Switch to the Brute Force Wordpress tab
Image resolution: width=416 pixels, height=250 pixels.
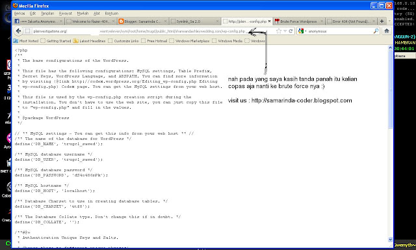pos(298,21)
